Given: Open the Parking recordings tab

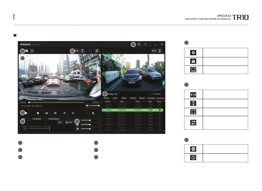Looking at the screenshot, I should click(x=133, y=98).
